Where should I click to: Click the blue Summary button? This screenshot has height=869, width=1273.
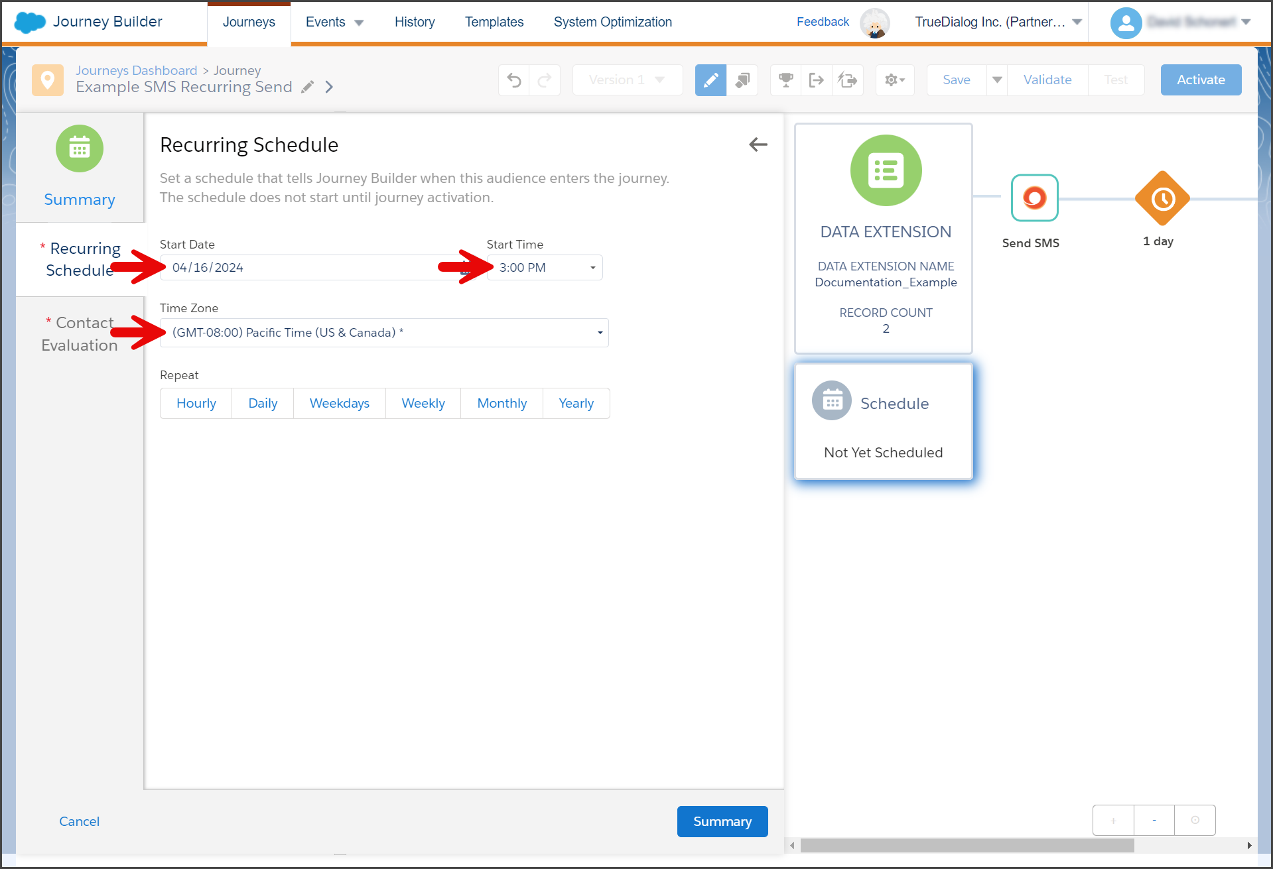722,821
